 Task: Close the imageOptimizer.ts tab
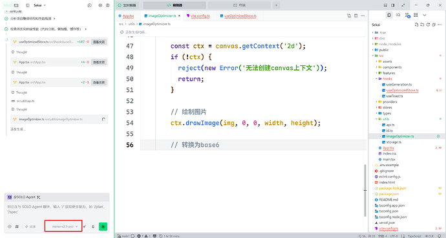(x=179, y=16)
